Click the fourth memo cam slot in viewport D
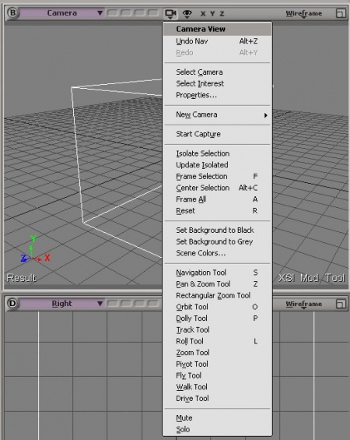Screen dimensions: 350x440 [153, 304]
